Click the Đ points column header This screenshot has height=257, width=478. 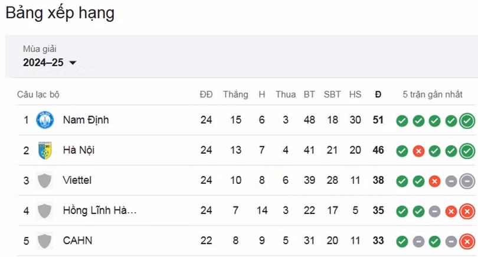[x=378, y=94]
